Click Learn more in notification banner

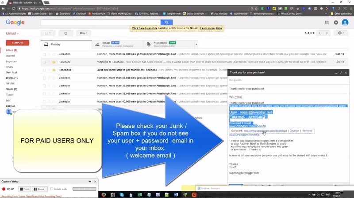pos(207,28)
